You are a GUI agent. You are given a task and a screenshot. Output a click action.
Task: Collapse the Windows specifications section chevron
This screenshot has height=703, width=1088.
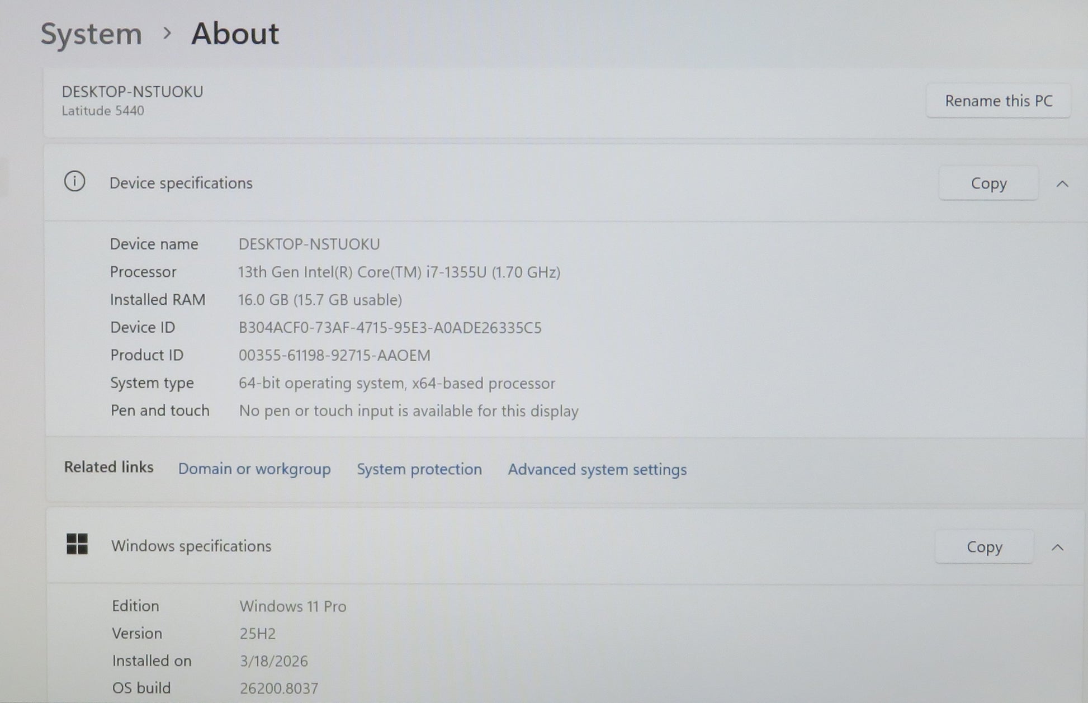[1057, 548]
